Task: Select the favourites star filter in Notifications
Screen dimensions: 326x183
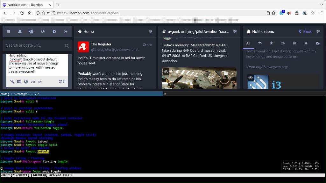Action: click(x=271, y=43)
